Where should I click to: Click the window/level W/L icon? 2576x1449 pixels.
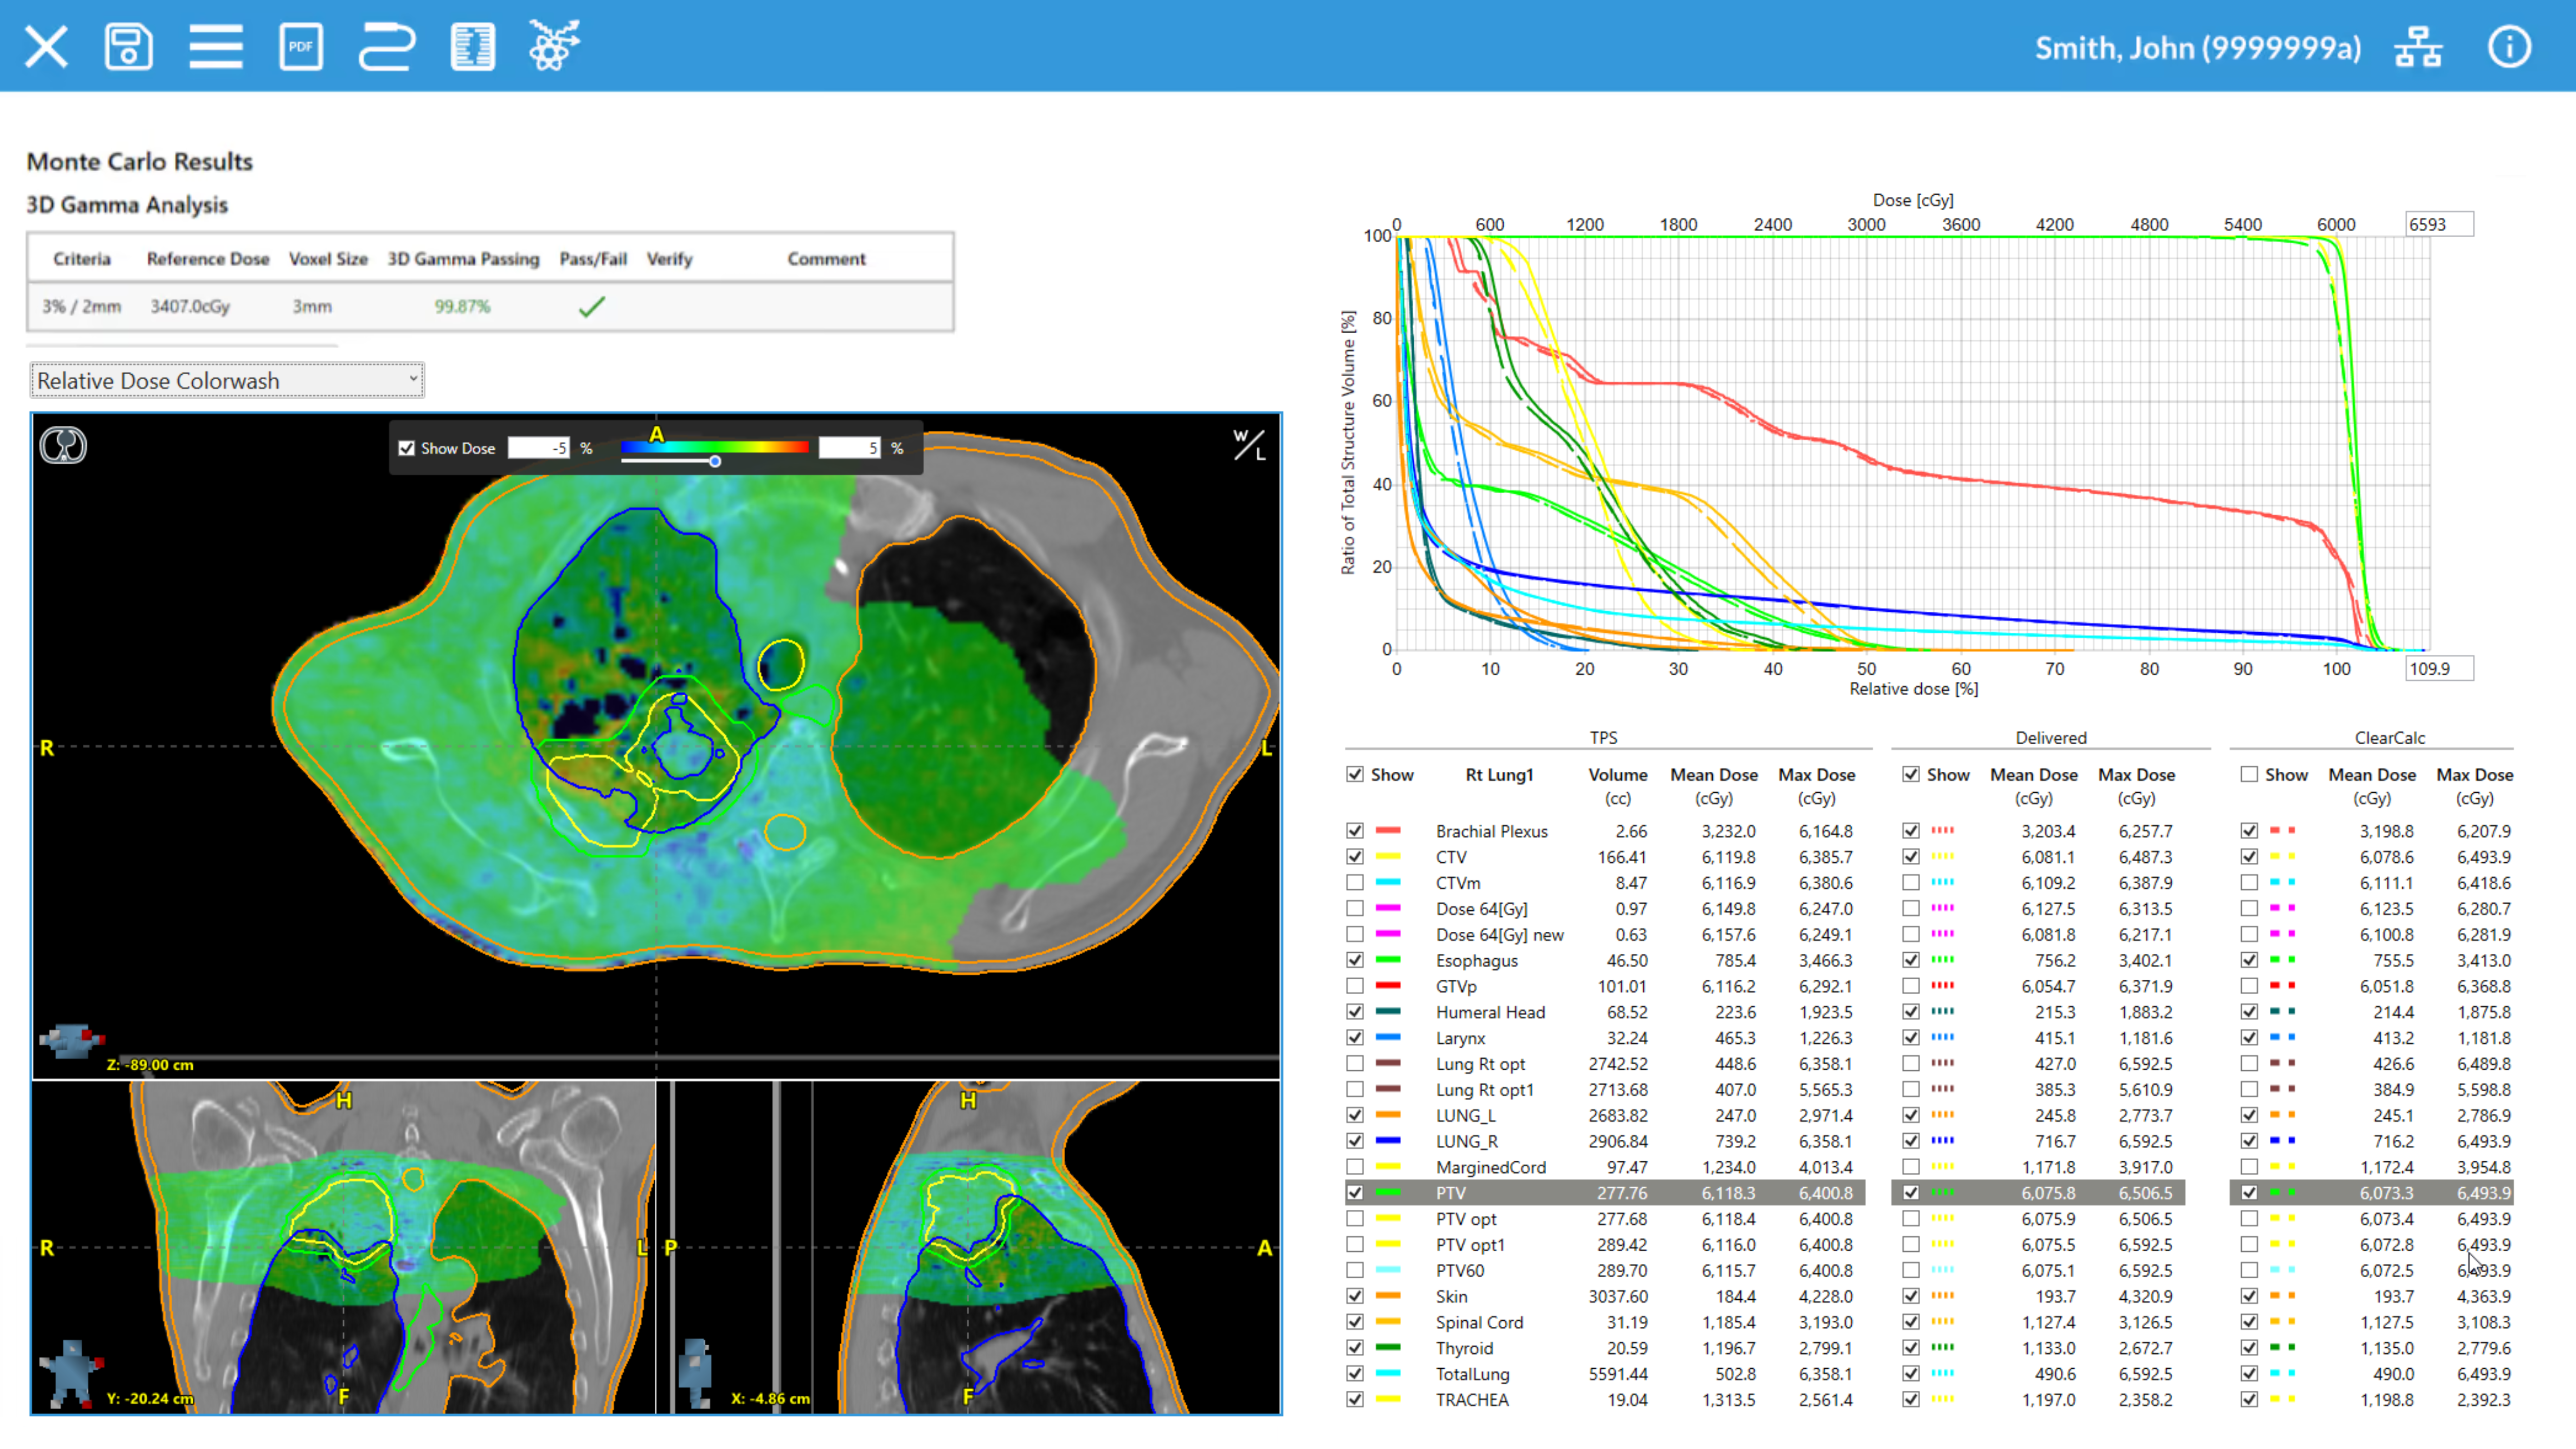point(1248,444)
